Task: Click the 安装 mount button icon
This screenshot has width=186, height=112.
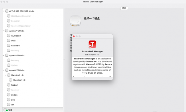Action: point(6,110)
